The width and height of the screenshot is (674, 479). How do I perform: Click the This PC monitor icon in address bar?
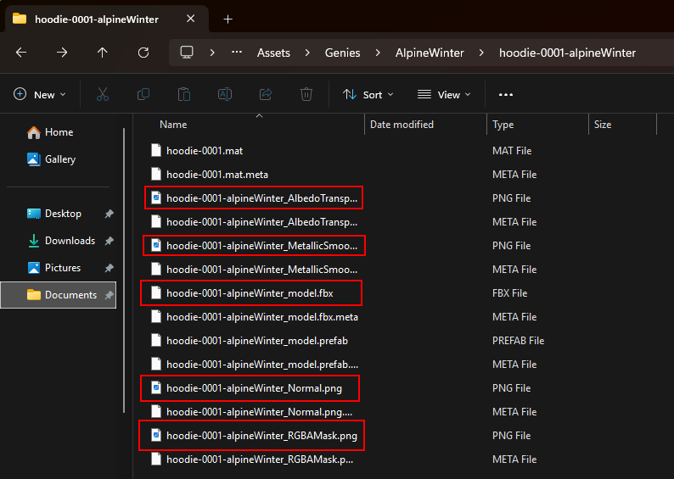pos(187,53)
